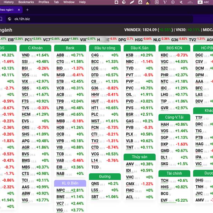The height and width of the screenshot is (213, 213).
Task: Open the History menu
Action: click(9, 2)
